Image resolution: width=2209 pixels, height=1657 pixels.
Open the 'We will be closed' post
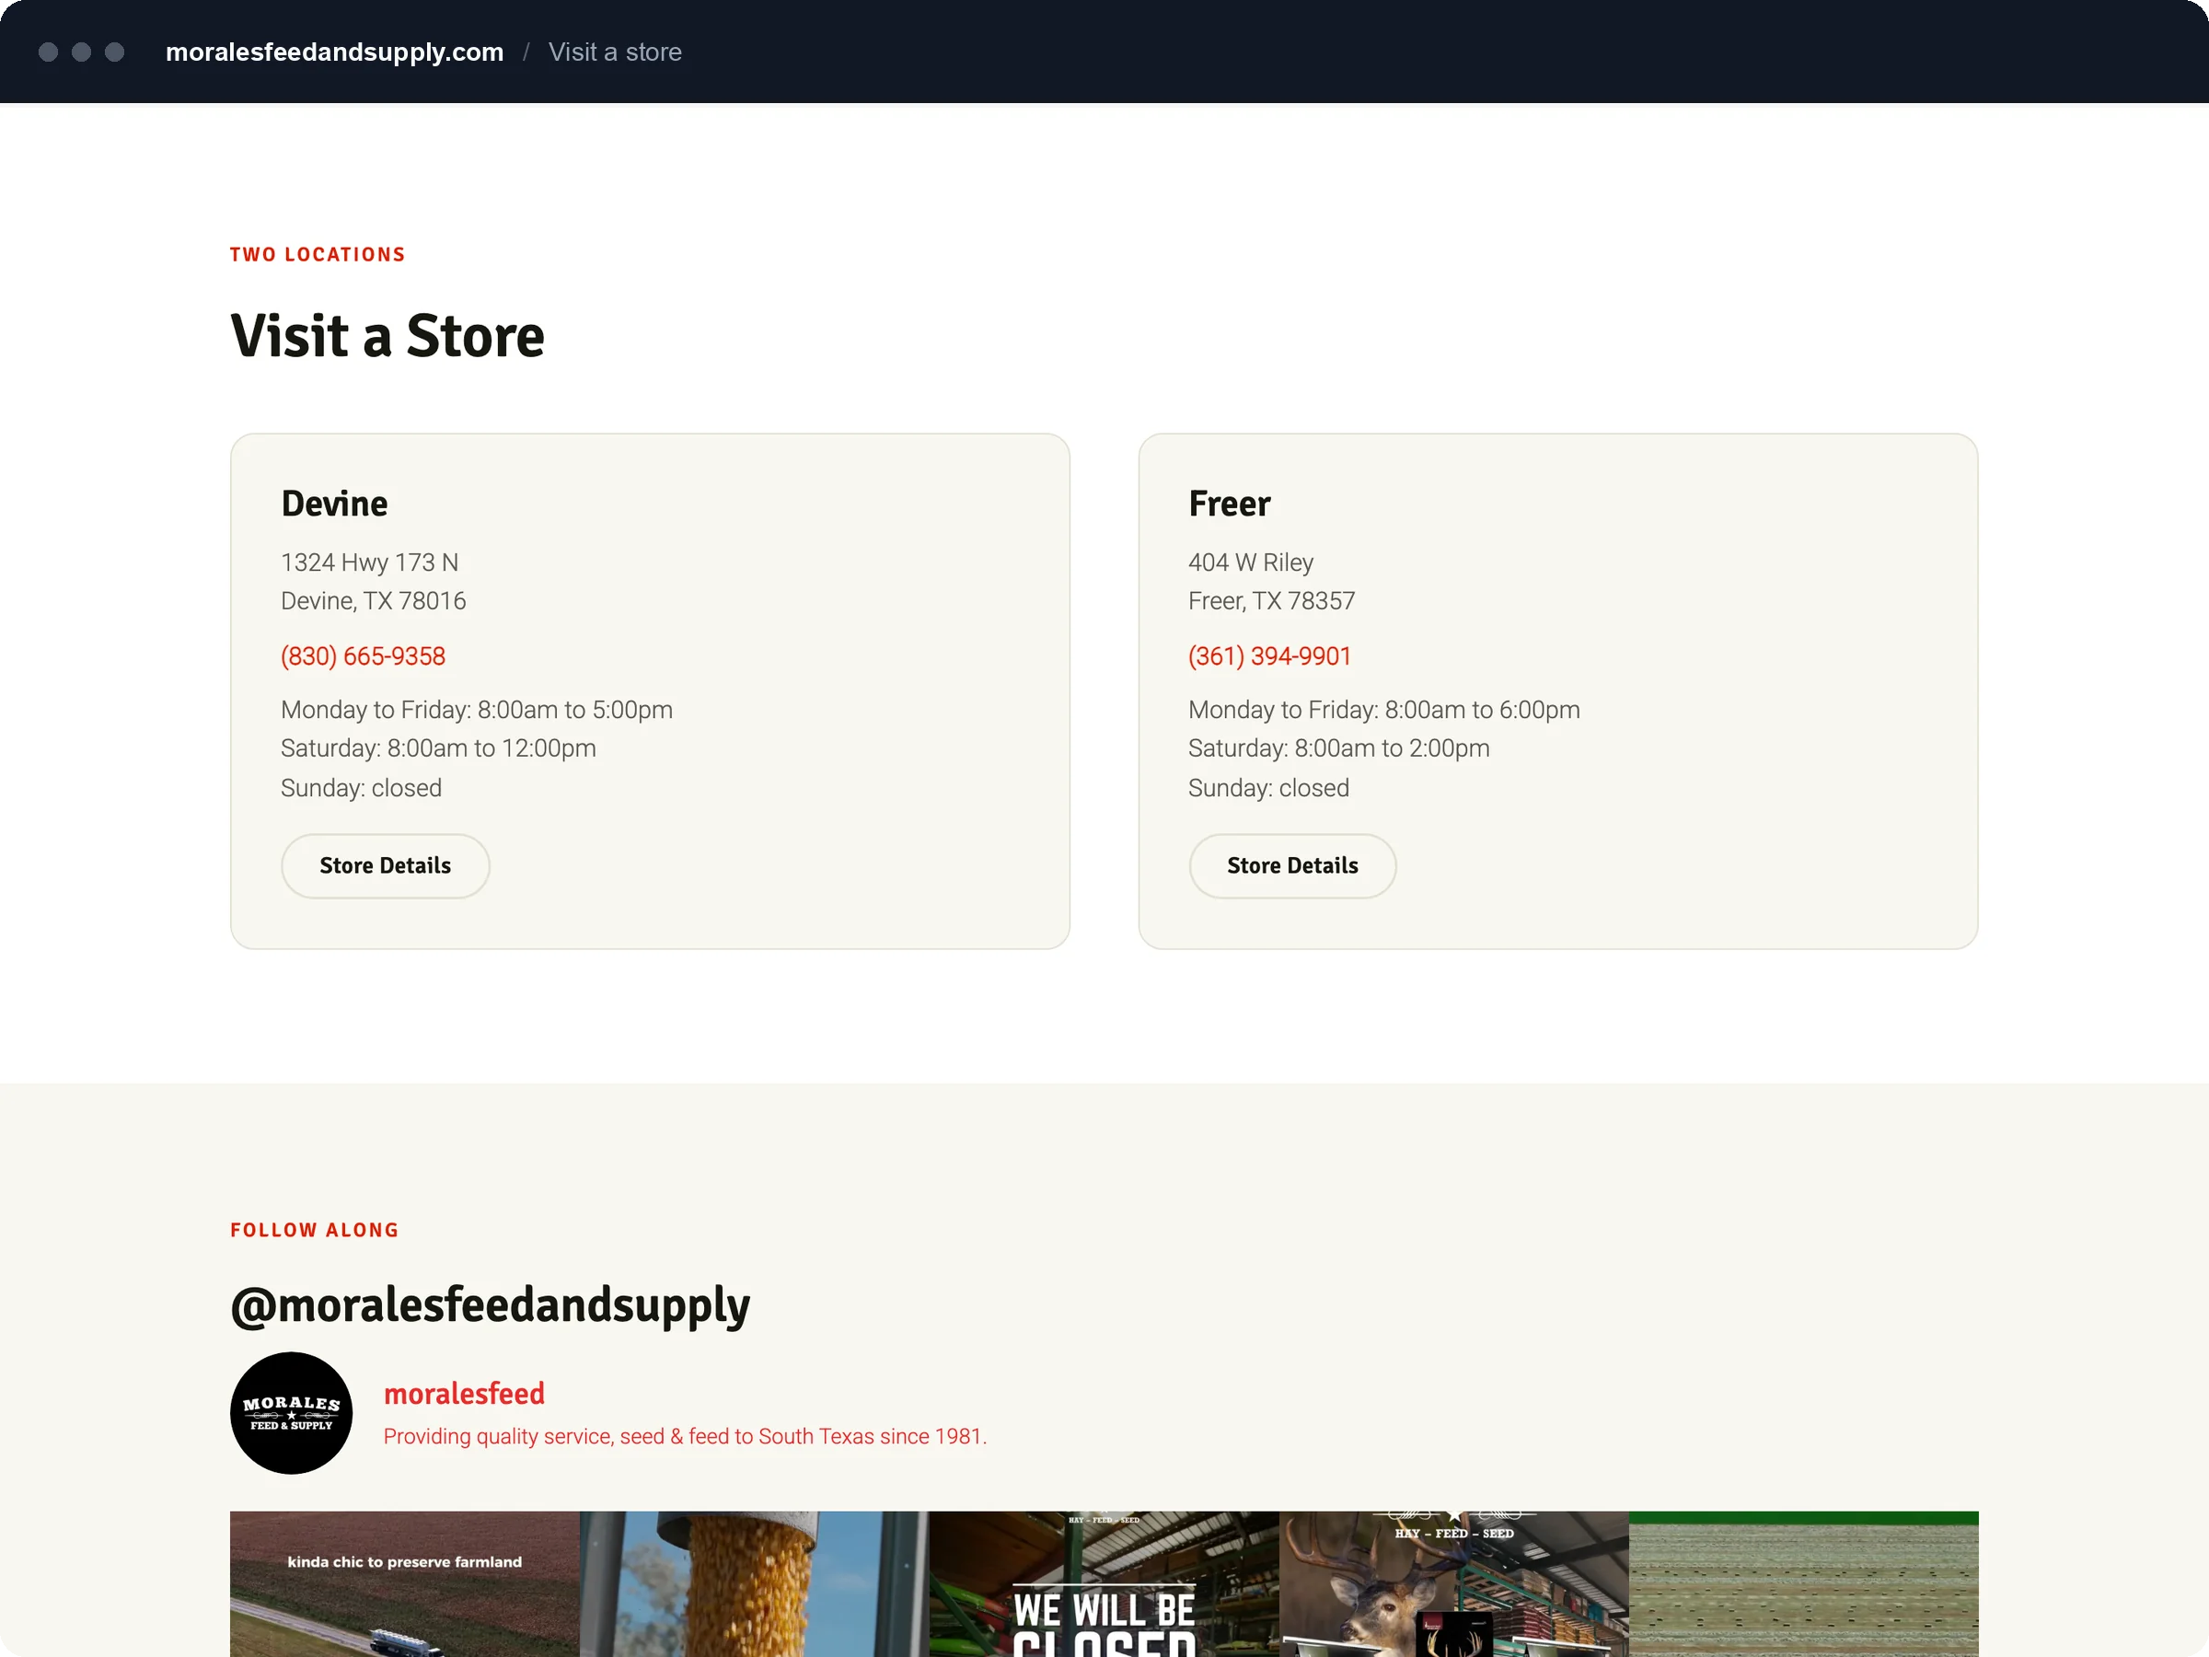1104,1584
